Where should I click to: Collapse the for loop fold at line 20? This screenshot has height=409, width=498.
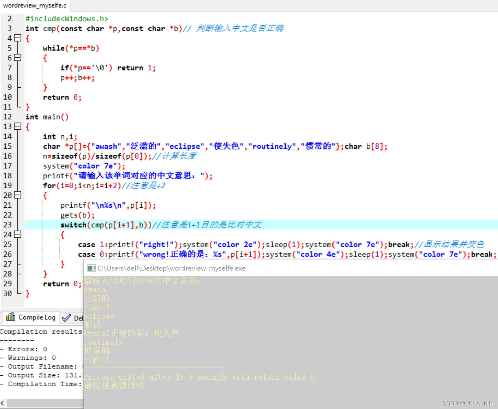click(18, 195)
